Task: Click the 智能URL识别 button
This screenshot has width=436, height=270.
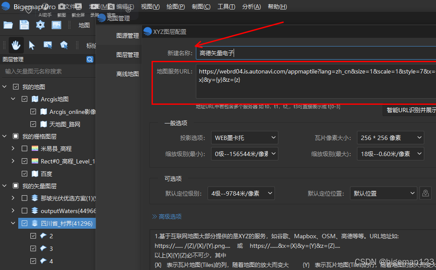Action: (410, 110)
